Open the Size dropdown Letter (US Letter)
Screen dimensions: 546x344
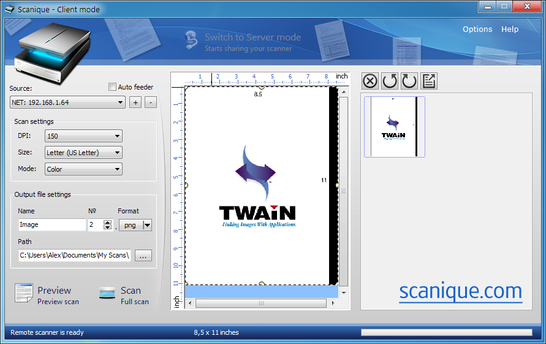(x=83, y=153)
